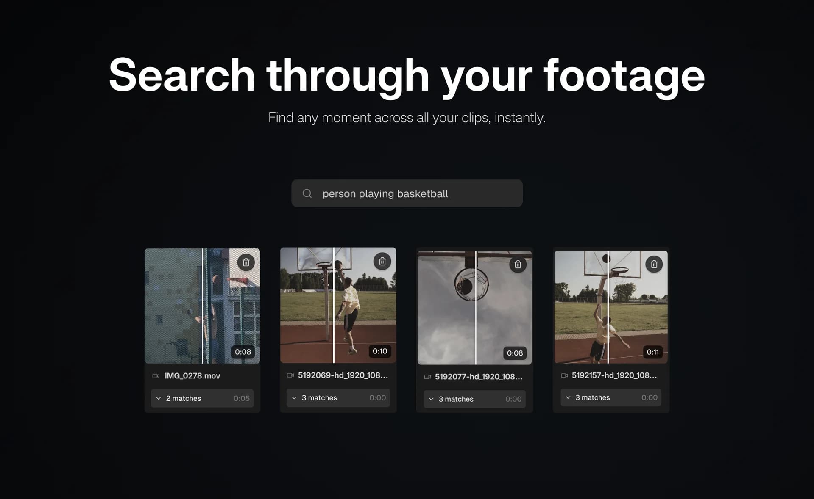Open the hoop-from-below video thumbnail
The image size is (814, 499).
(x=474, y=306)
